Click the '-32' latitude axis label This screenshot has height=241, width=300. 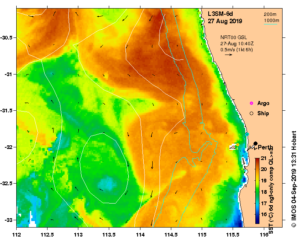(x=8, y=147)
